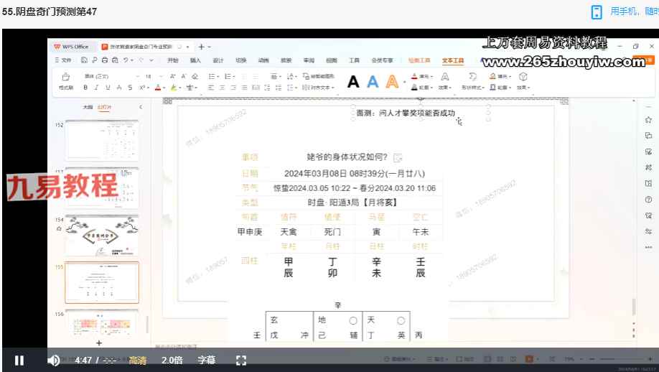Select slide 155 thumbnail
Screen dimensions: 659x372
pos(102,282)
